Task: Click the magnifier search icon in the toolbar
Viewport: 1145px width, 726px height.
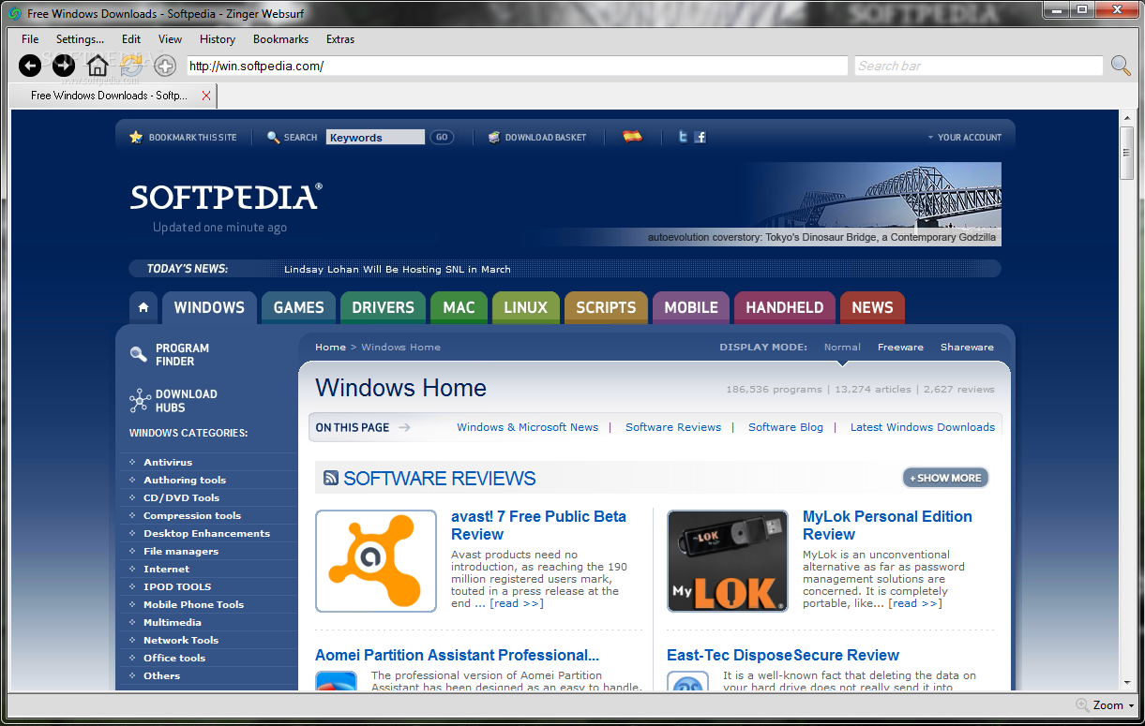Action: 1121,66
